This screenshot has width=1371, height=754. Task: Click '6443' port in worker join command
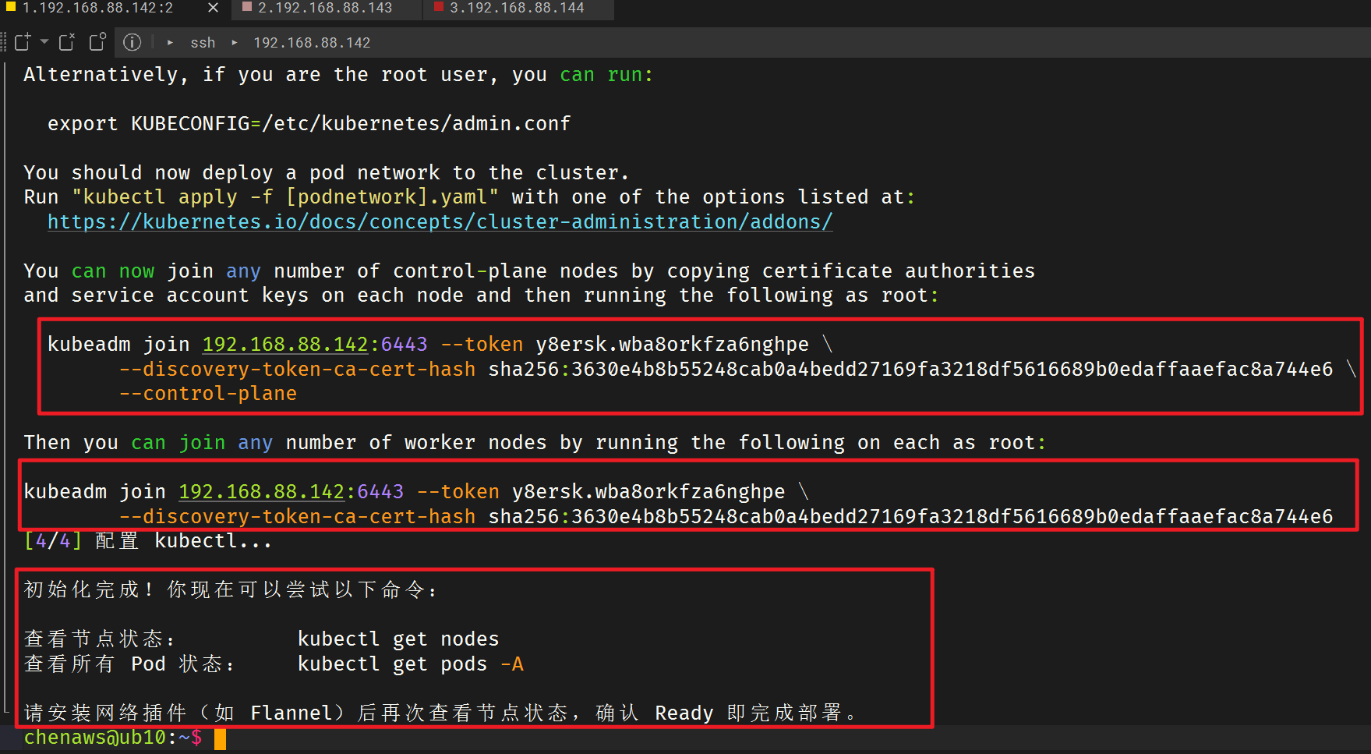click(380, 492)
